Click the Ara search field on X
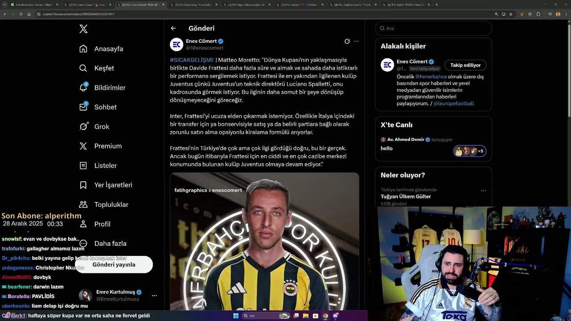This screenshot has height=321, width=571. [434, 28]
